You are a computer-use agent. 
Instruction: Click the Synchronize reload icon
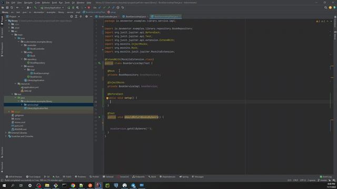pos(12,7)
